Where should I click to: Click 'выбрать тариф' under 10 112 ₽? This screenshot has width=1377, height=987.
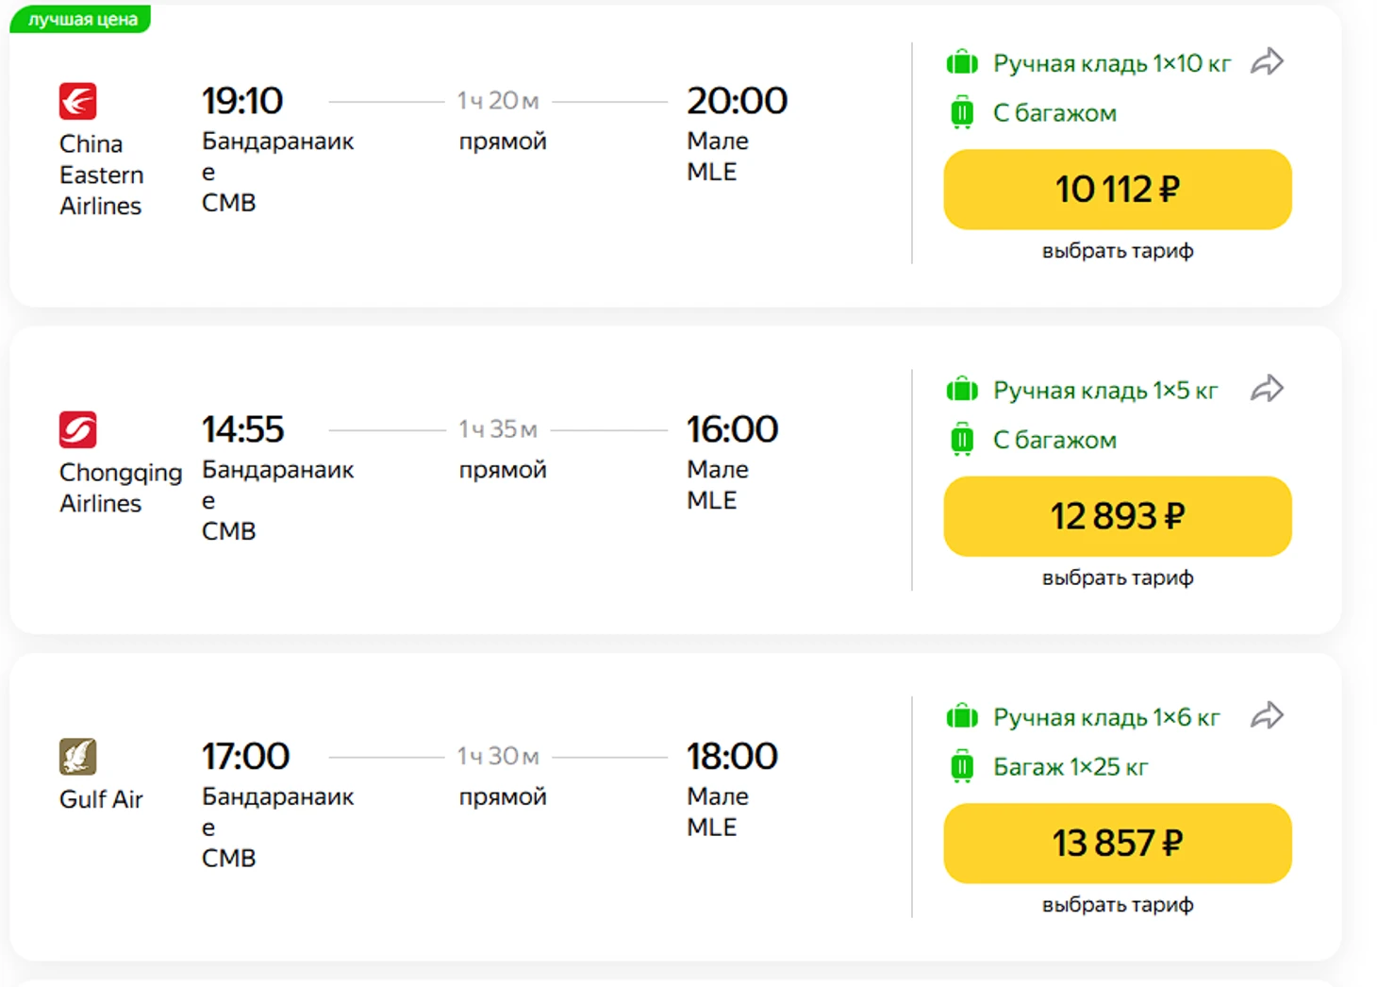[x=1117, y=251]
